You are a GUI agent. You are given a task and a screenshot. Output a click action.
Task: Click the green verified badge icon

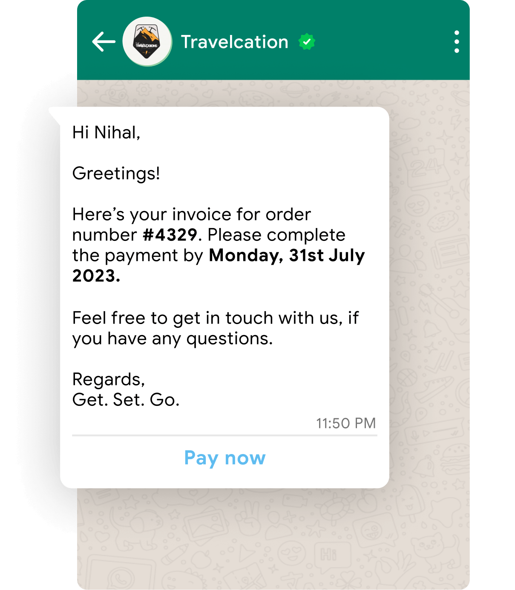pyautogui.click(x=307, y=42)
